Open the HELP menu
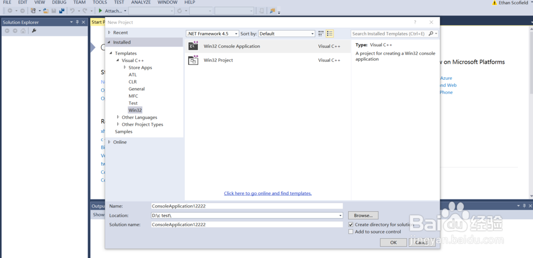 click(x=190, y=2)
